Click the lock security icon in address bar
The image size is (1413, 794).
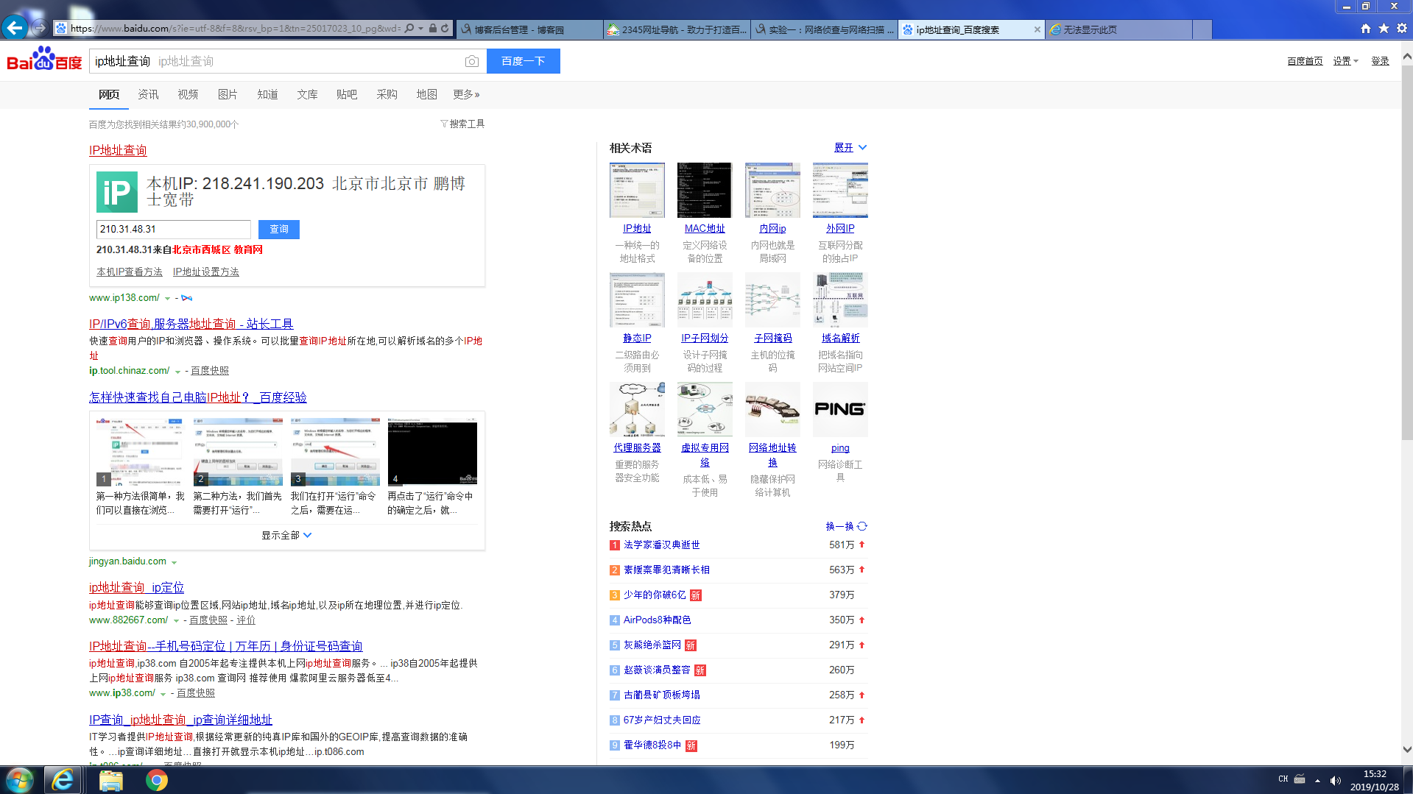tap(433, 29)
